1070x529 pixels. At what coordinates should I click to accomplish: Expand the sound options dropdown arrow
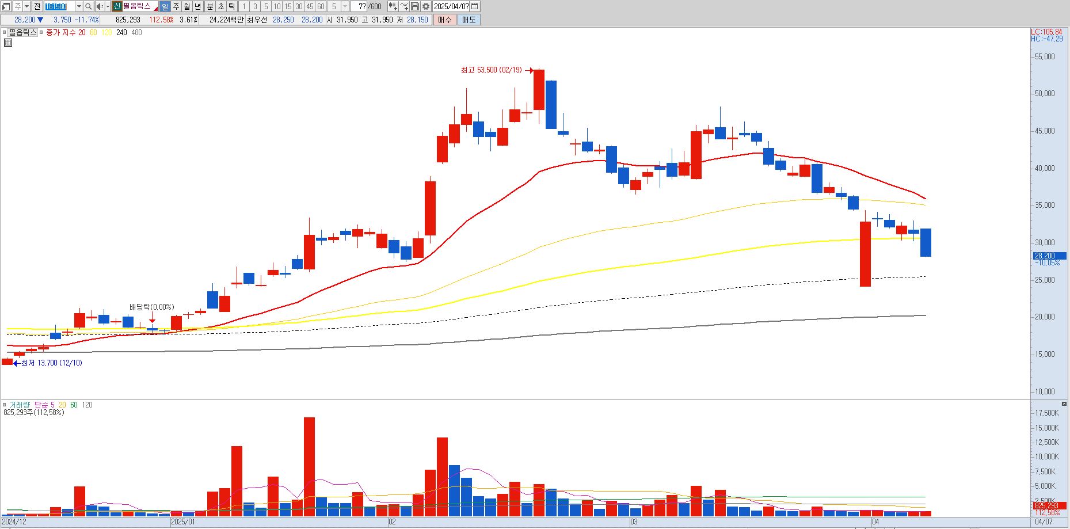pyautogui.click(x=108, y=6)
